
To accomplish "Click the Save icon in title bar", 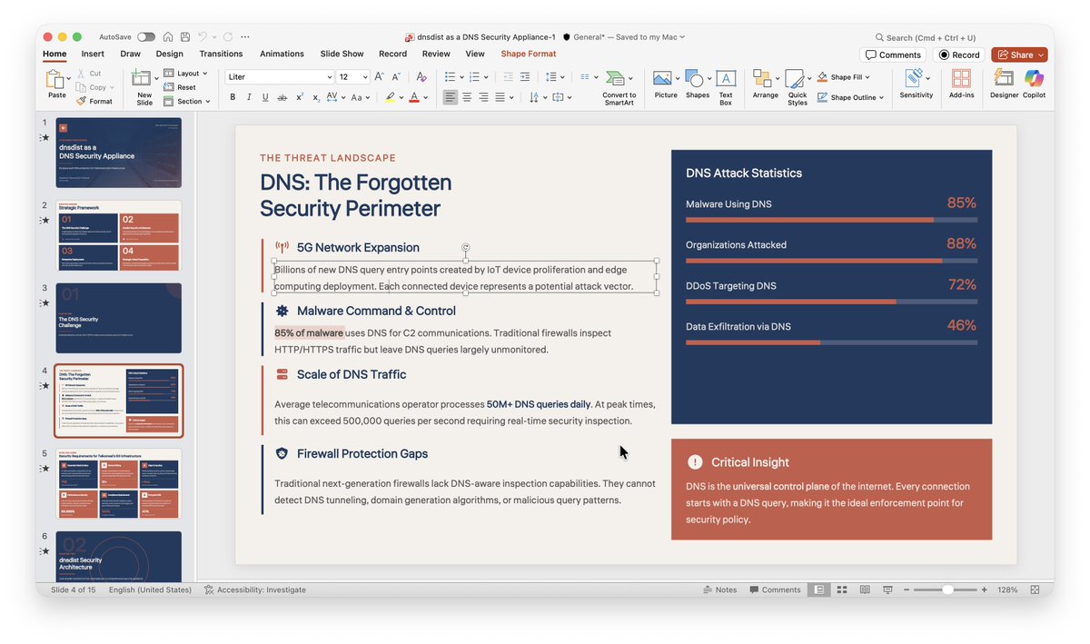I will (185, 37).
